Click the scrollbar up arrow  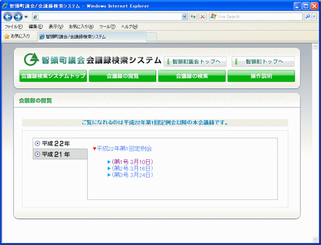pos(315,47)
